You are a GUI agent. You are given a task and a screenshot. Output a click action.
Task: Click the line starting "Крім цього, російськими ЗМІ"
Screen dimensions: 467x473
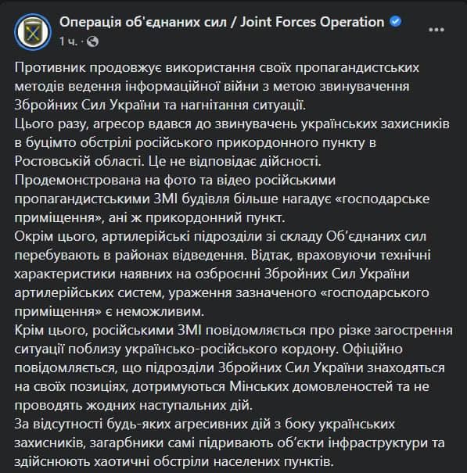pos(233,330)
